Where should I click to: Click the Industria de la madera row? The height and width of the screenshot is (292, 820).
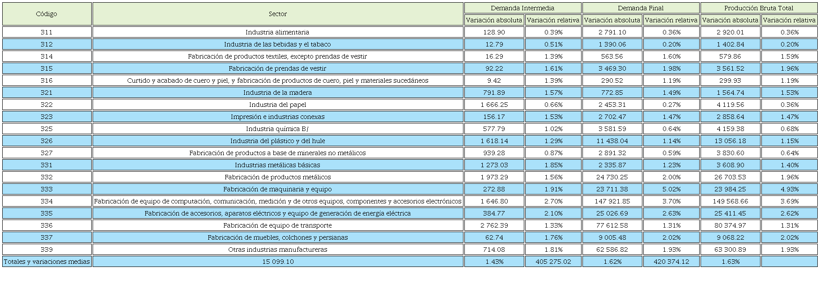277,93
